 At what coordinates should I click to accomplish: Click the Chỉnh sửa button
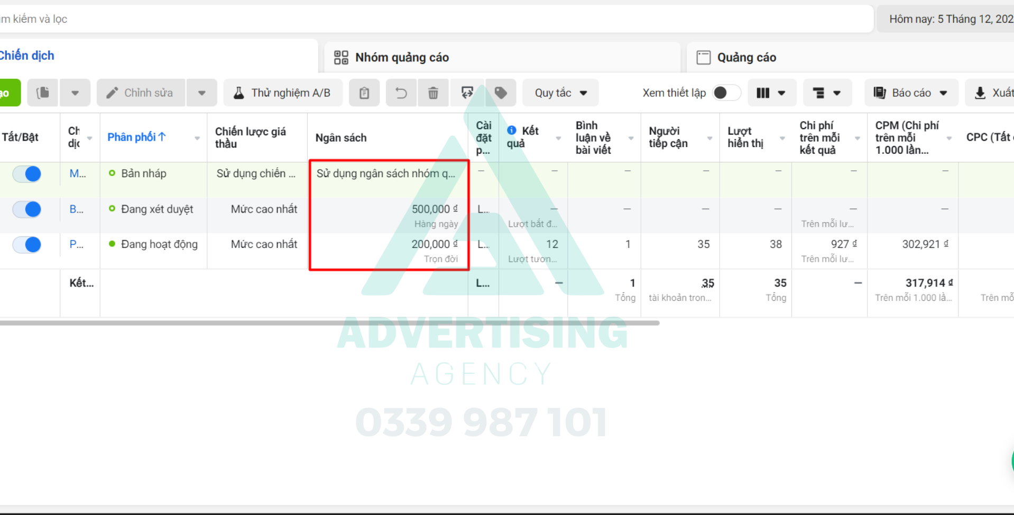pyautogui.click(x=141, y=93)
